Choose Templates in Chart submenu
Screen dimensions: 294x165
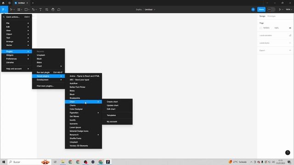pyautogui.click(x=118, y=115)
